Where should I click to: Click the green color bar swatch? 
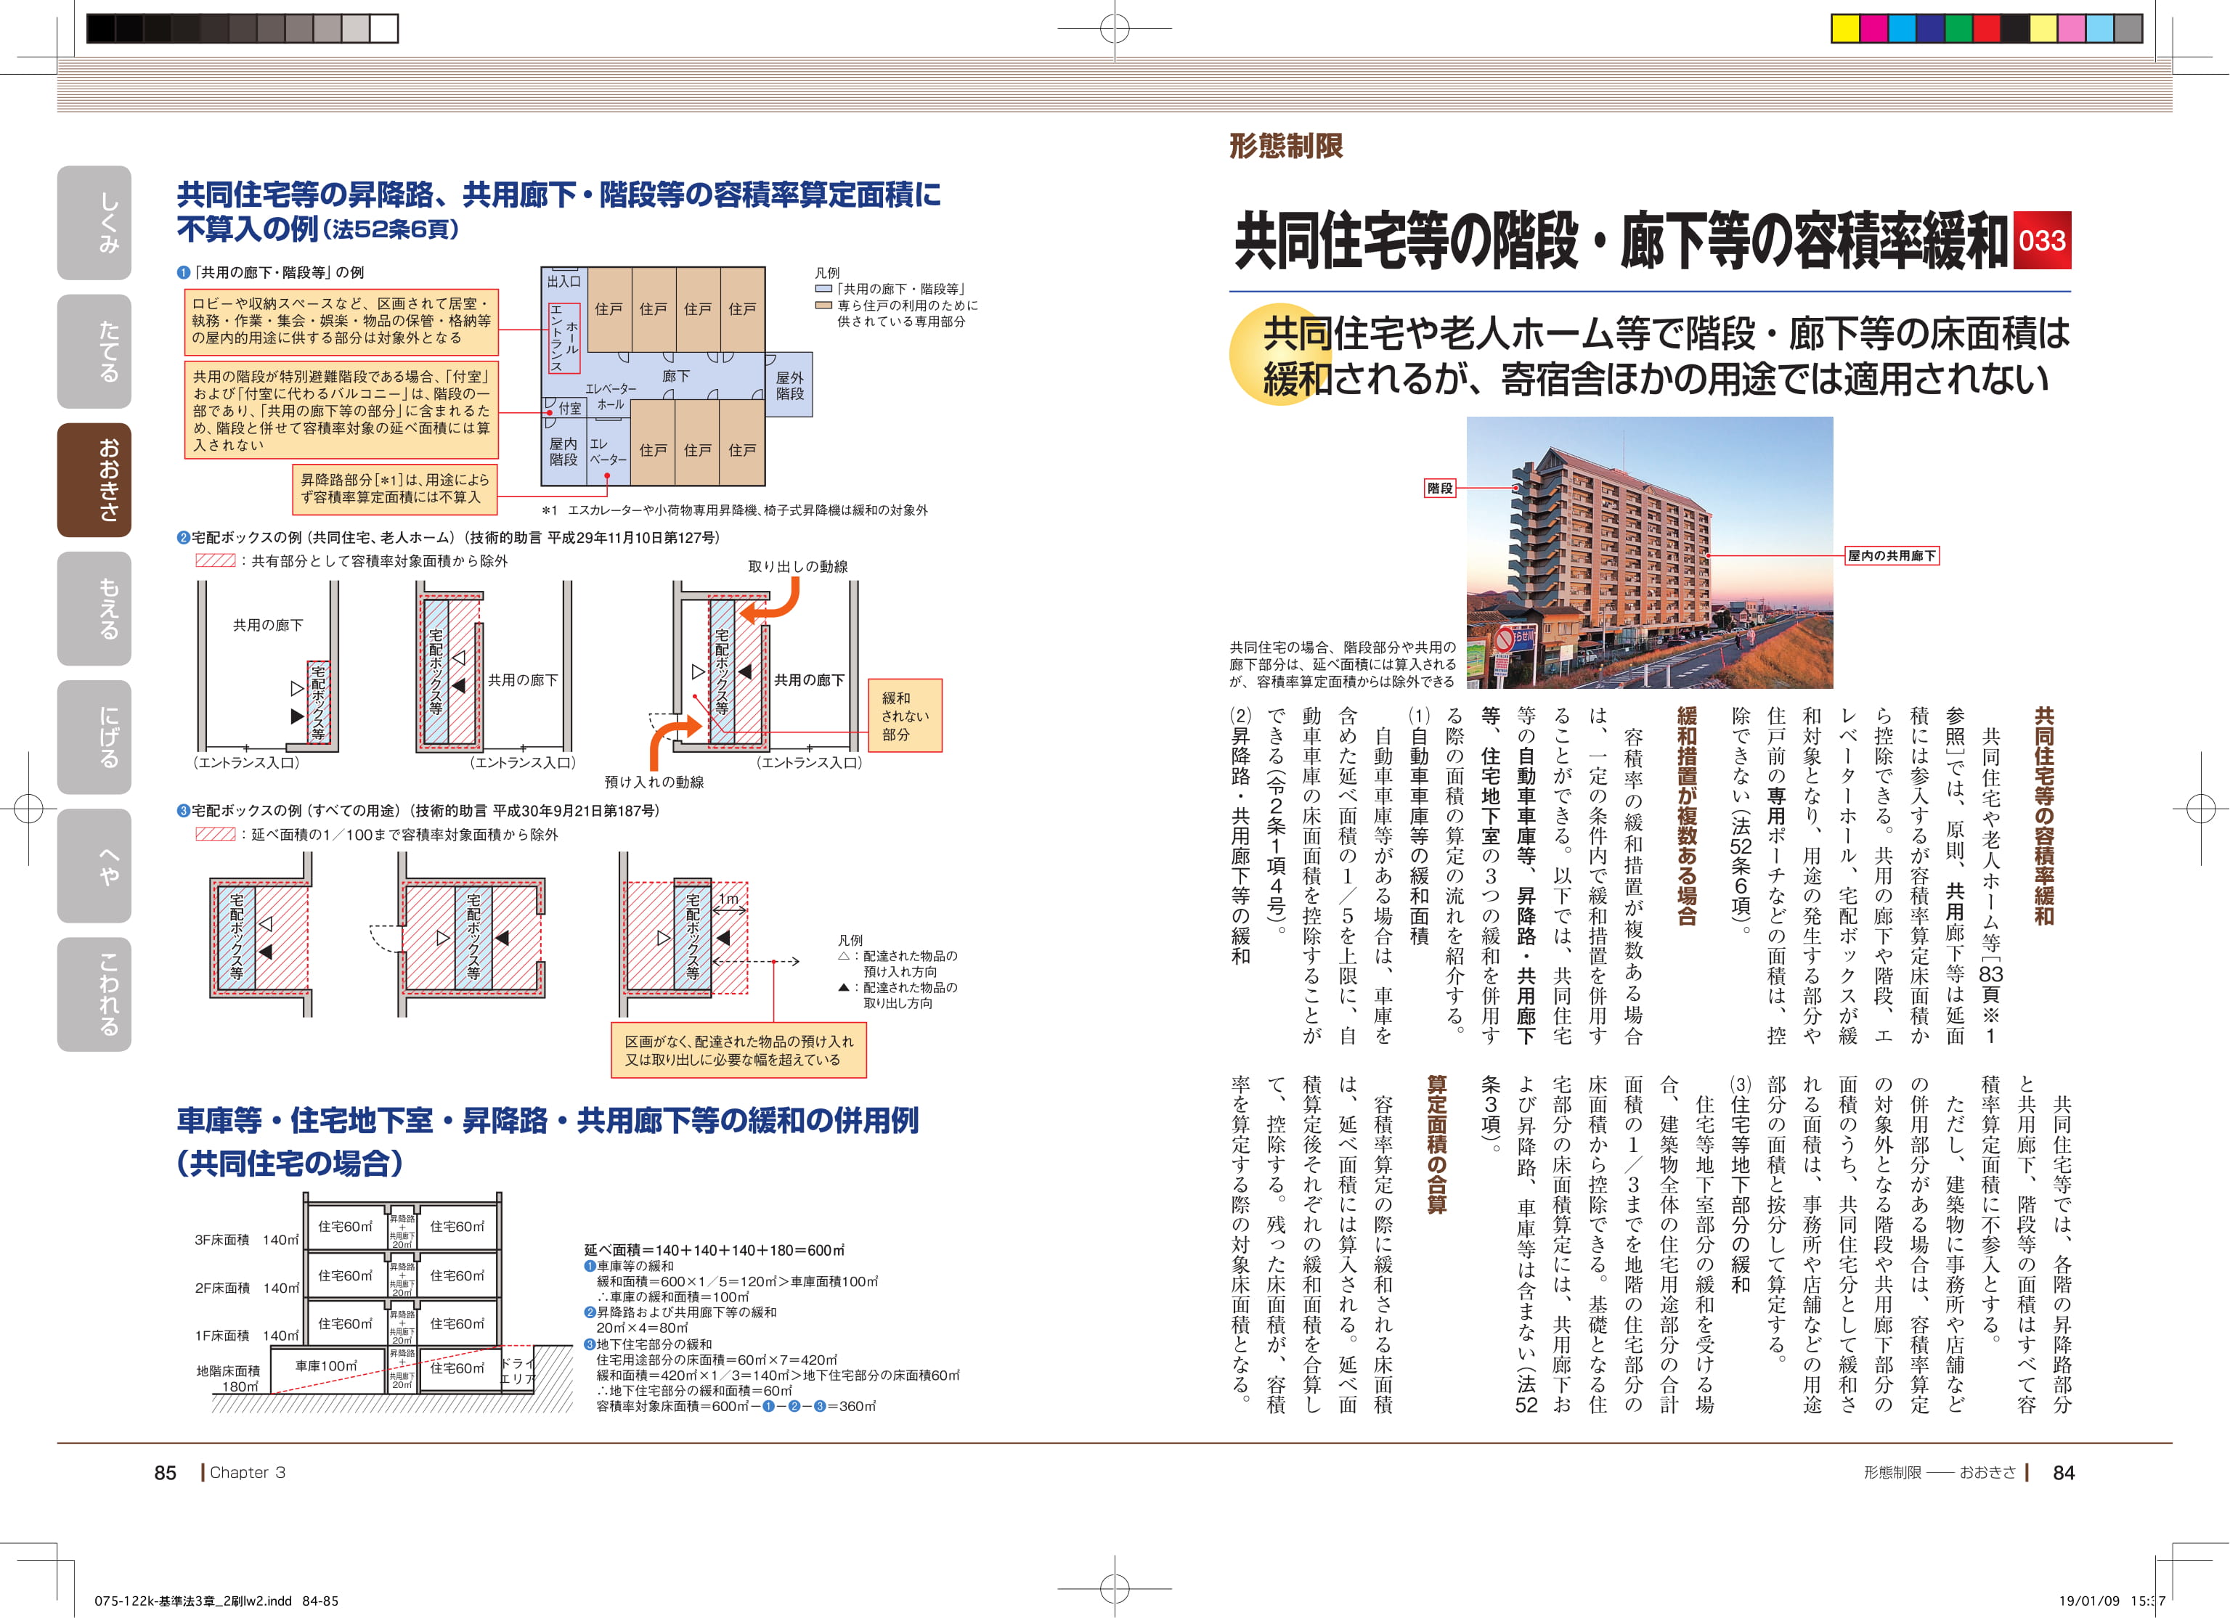pyautogui.click(x=1960, y=28)
